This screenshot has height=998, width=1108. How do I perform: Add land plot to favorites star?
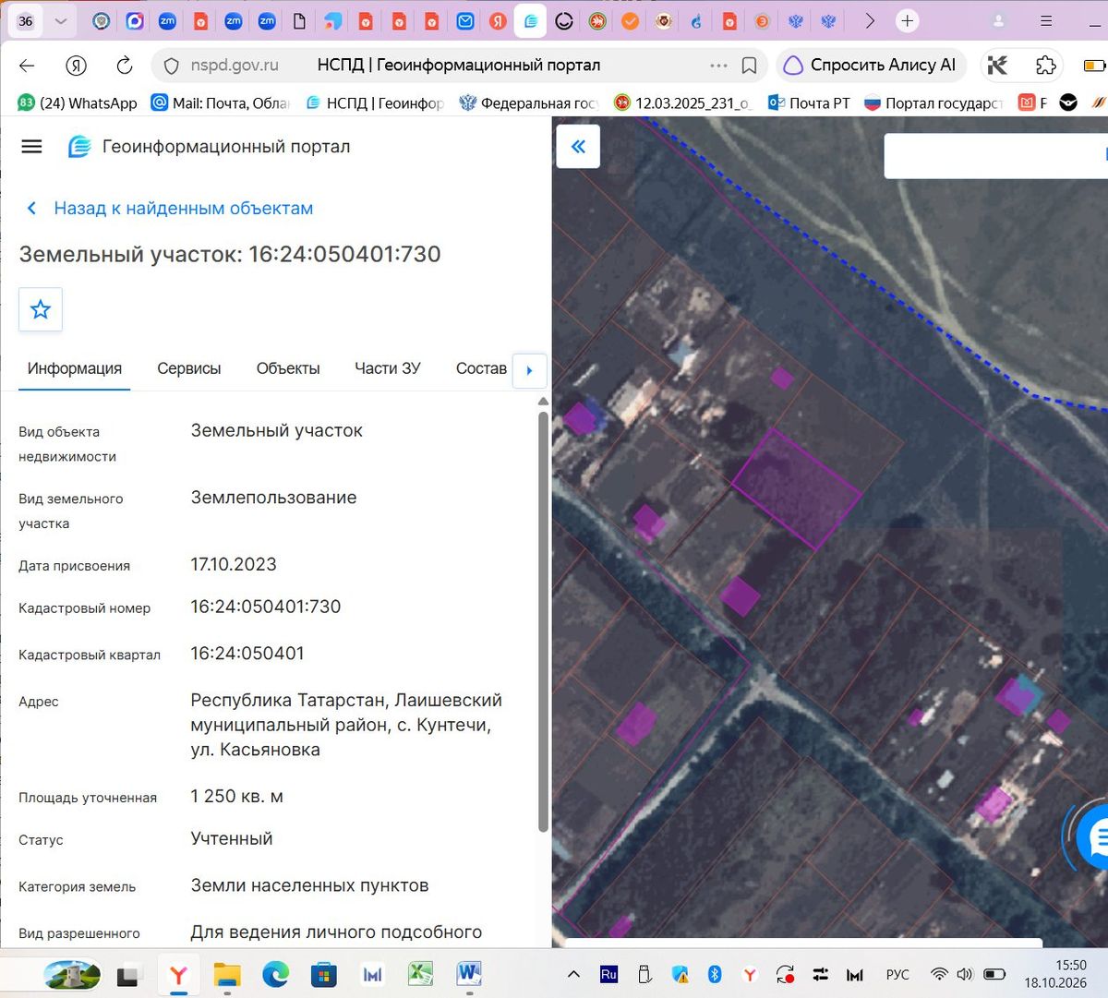point(41,309)
